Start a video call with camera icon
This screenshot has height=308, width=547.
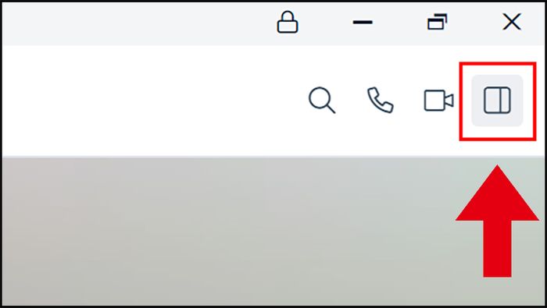(x=438, y=101)
